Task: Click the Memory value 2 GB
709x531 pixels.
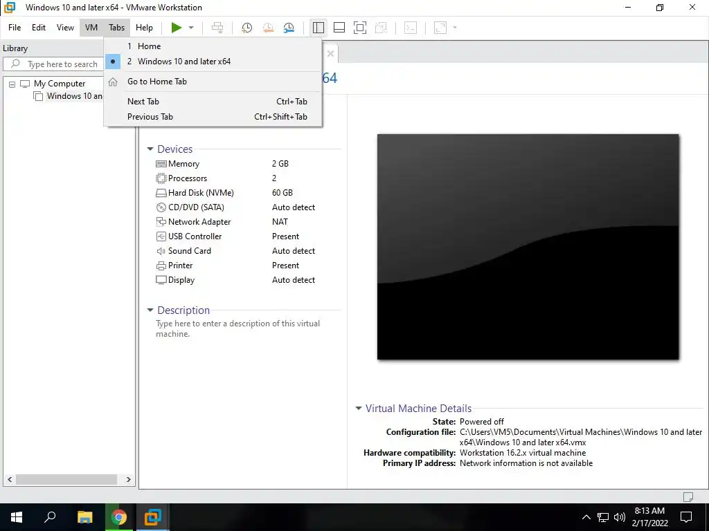Action: (x=280, y=163)
